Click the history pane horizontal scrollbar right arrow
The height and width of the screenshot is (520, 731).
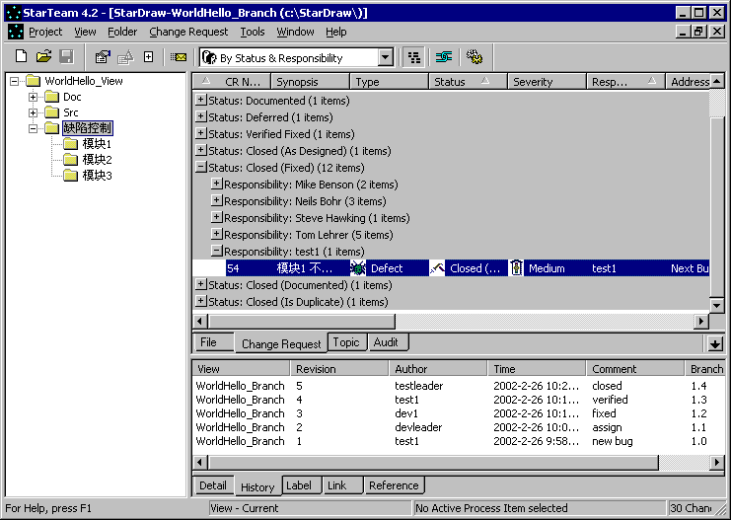(716, 462)
